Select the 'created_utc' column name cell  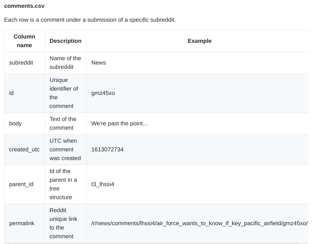[24, 150]
